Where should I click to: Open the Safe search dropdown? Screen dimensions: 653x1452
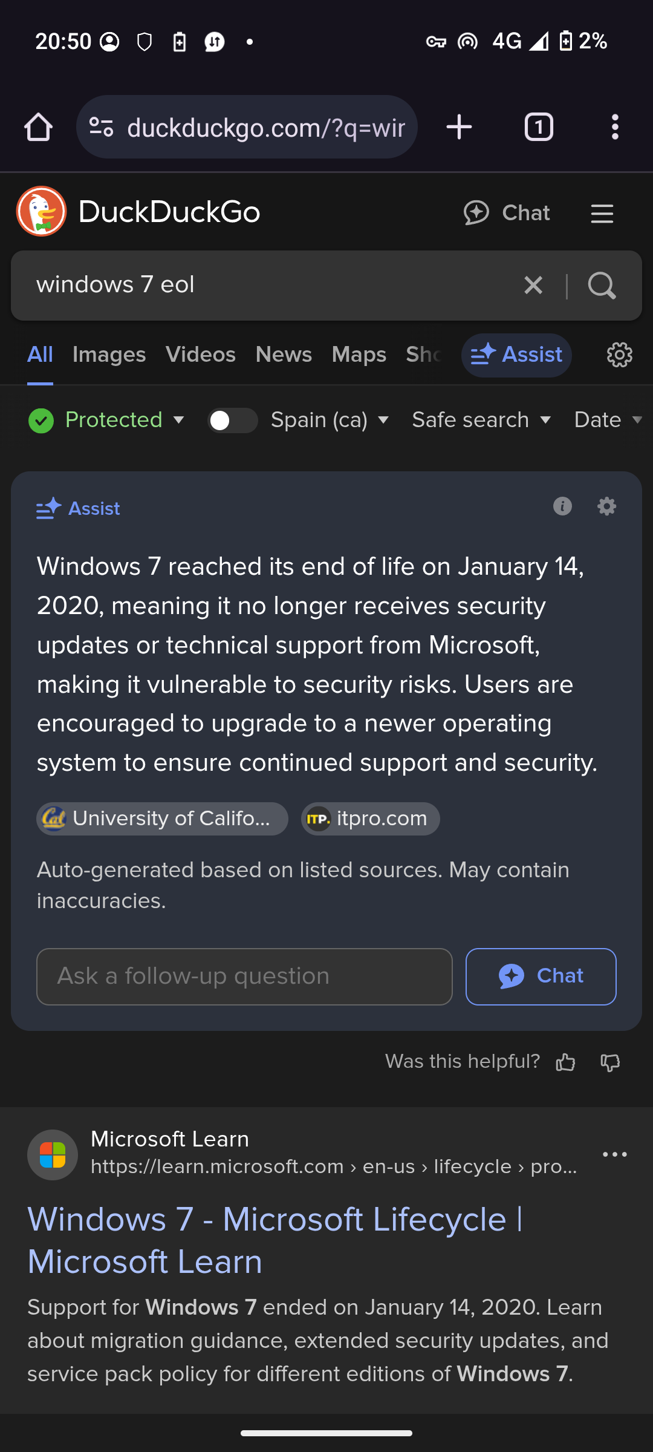click(482, 420)
